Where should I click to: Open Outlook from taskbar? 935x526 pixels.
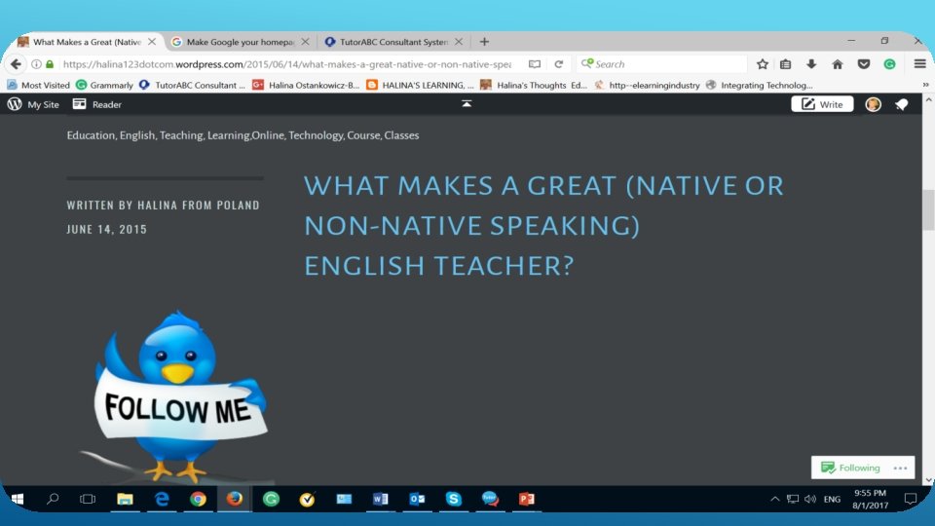[x=417, y=499]
